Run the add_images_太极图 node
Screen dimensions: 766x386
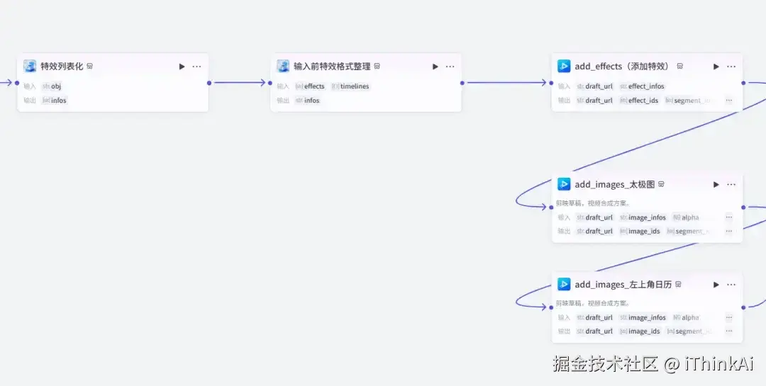pyautogui.click(x=716, y=184)
